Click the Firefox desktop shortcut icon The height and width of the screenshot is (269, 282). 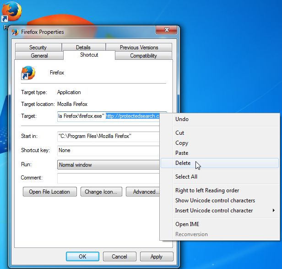click(x=12, y=12)
